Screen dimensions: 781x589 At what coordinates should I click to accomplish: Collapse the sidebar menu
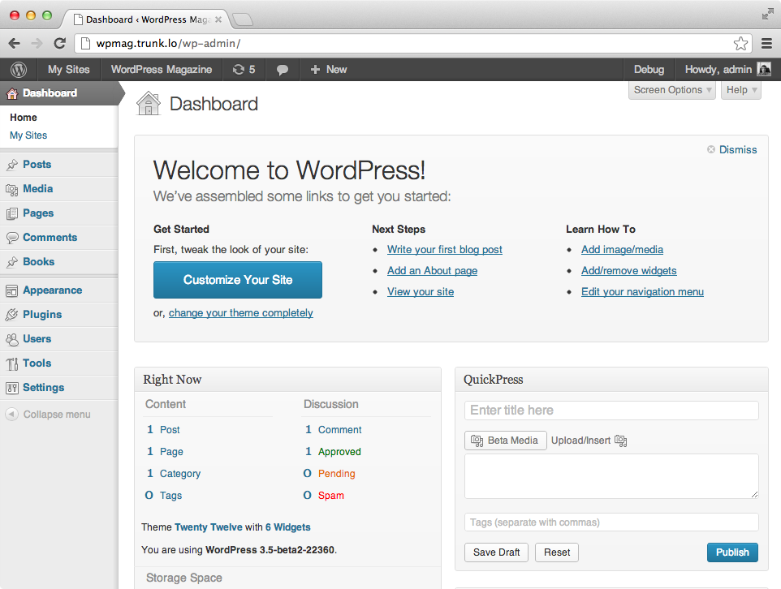[x=48, y=415]
